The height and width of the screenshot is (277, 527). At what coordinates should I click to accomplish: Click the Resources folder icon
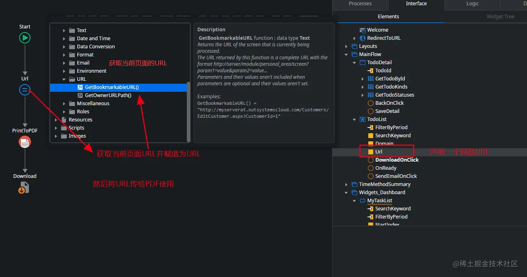[x=64, y=120]
